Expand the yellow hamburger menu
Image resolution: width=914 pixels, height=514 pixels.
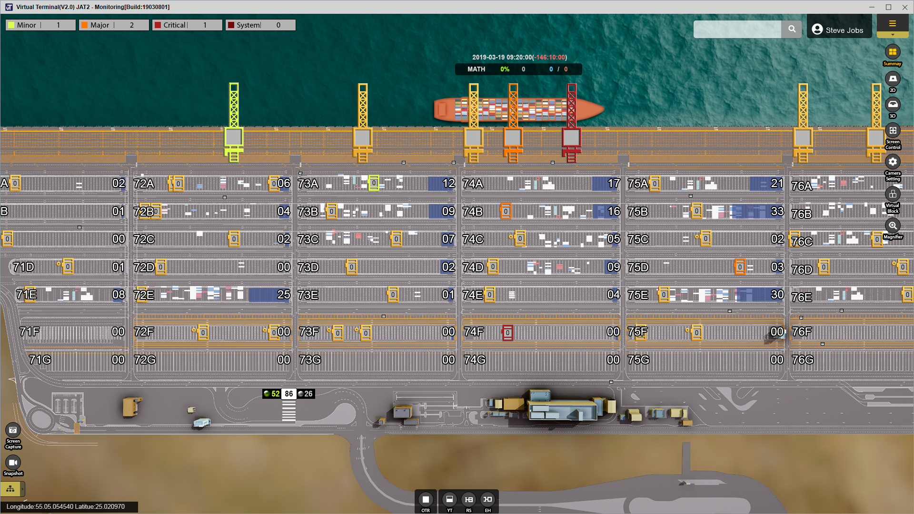(x=893, y=24)
